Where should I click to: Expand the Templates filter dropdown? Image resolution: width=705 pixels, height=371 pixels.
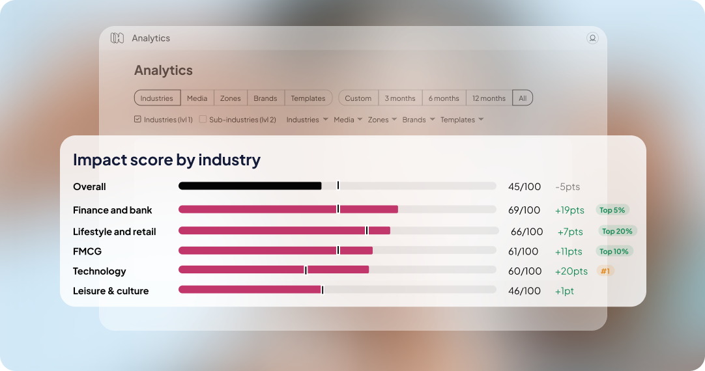pyautogui.click(x=462, y=120)
